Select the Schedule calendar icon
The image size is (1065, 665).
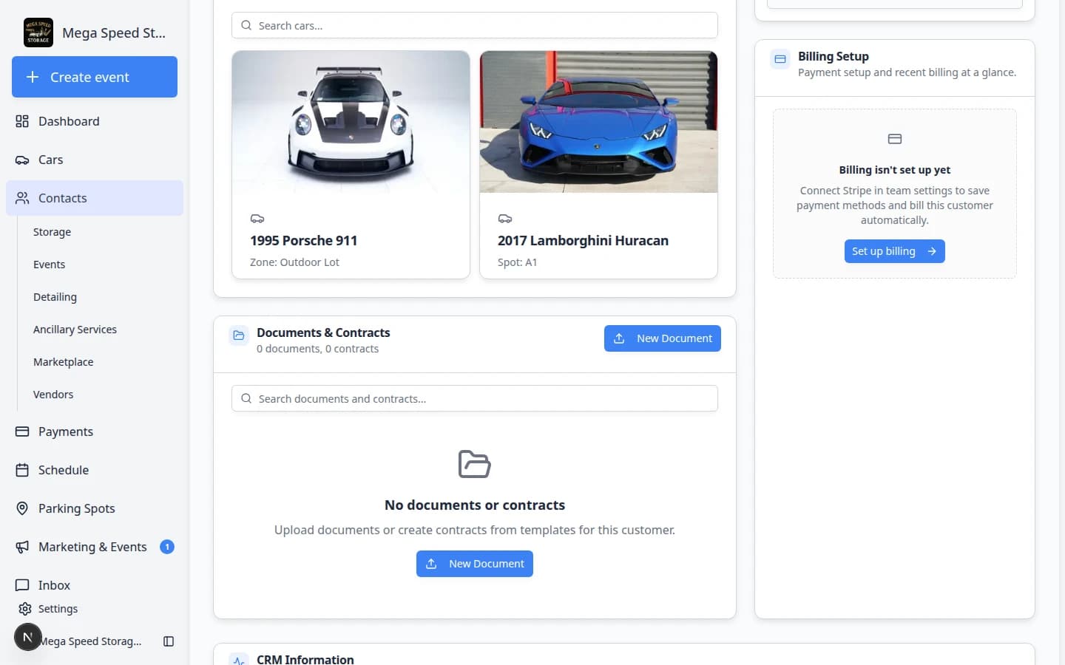[22, 470]
